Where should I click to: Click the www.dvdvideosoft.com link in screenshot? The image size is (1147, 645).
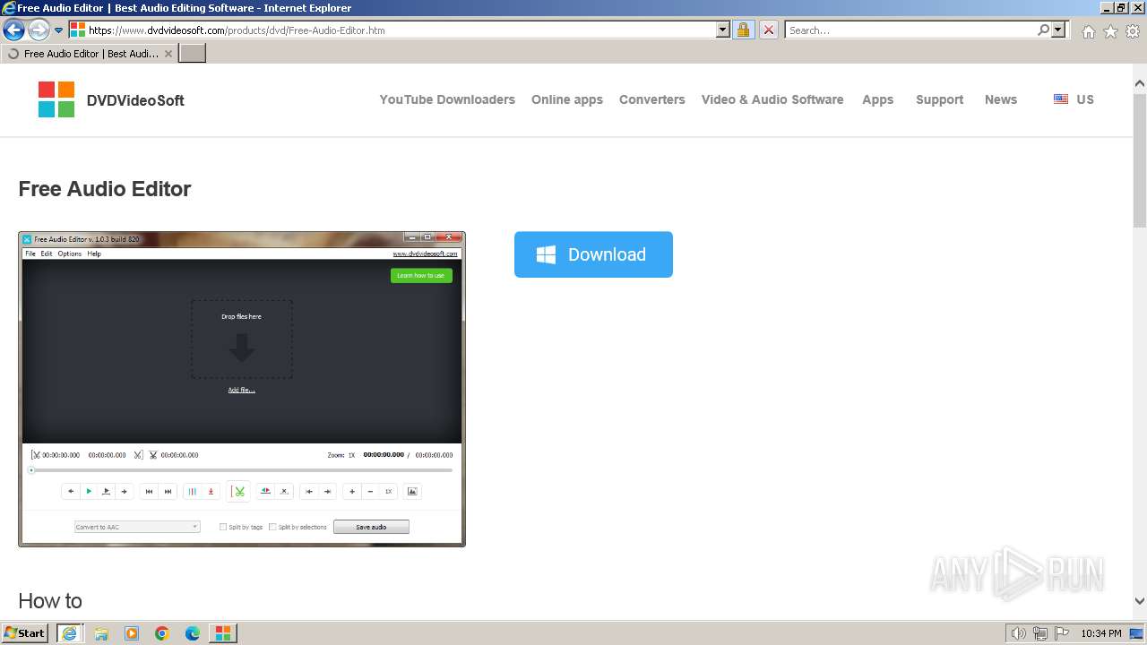point(425,254)
